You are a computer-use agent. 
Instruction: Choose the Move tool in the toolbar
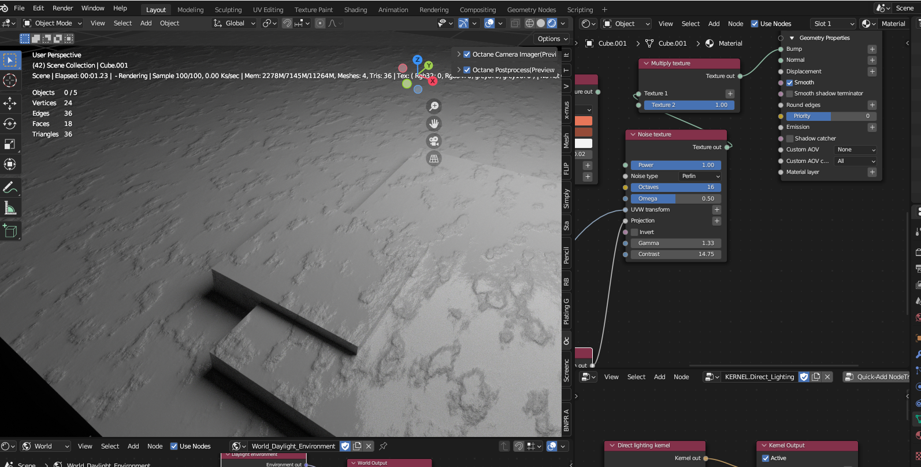10,103
